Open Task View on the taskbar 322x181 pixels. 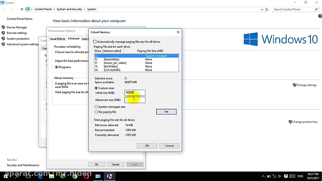pos(28,176)
